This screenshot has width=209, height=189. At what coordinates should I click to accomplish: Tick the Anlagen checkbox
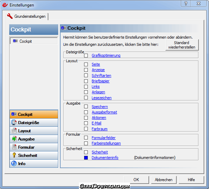tap(86, 92)
